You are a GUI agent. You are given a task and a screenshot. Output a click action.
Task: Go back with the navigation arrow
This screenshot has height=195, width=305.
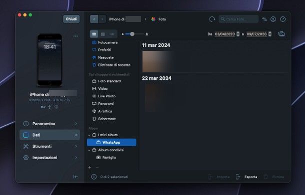[94, 19]
